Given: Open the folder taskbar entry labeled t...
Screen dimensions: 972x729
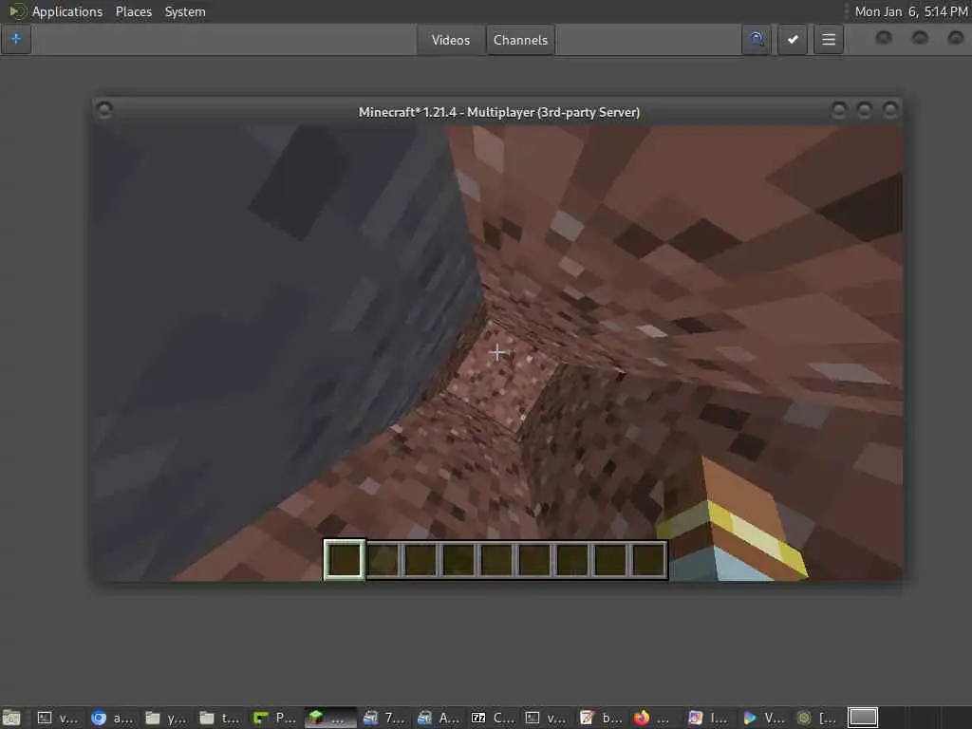Looking at the screenshot, I should [219, 718].
